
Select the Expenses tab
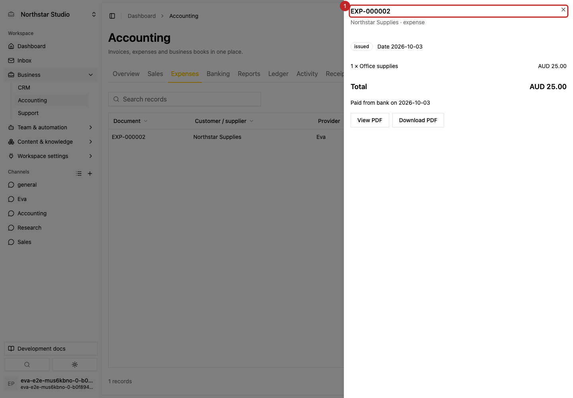click(x=185, y=74)
